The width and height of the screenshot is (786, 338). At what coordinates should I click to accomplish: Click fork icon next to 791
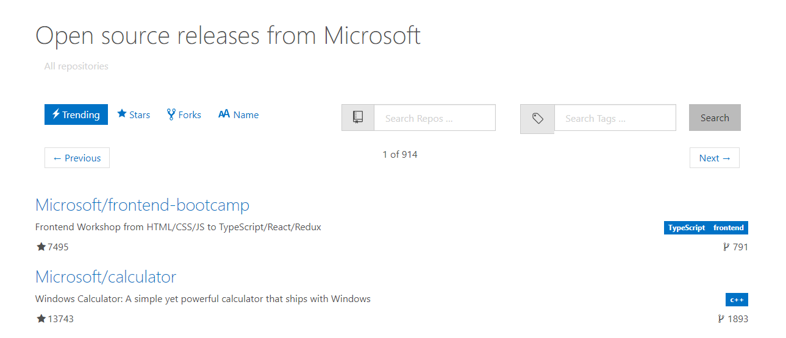pyautogui.click(x=726, y=247)
